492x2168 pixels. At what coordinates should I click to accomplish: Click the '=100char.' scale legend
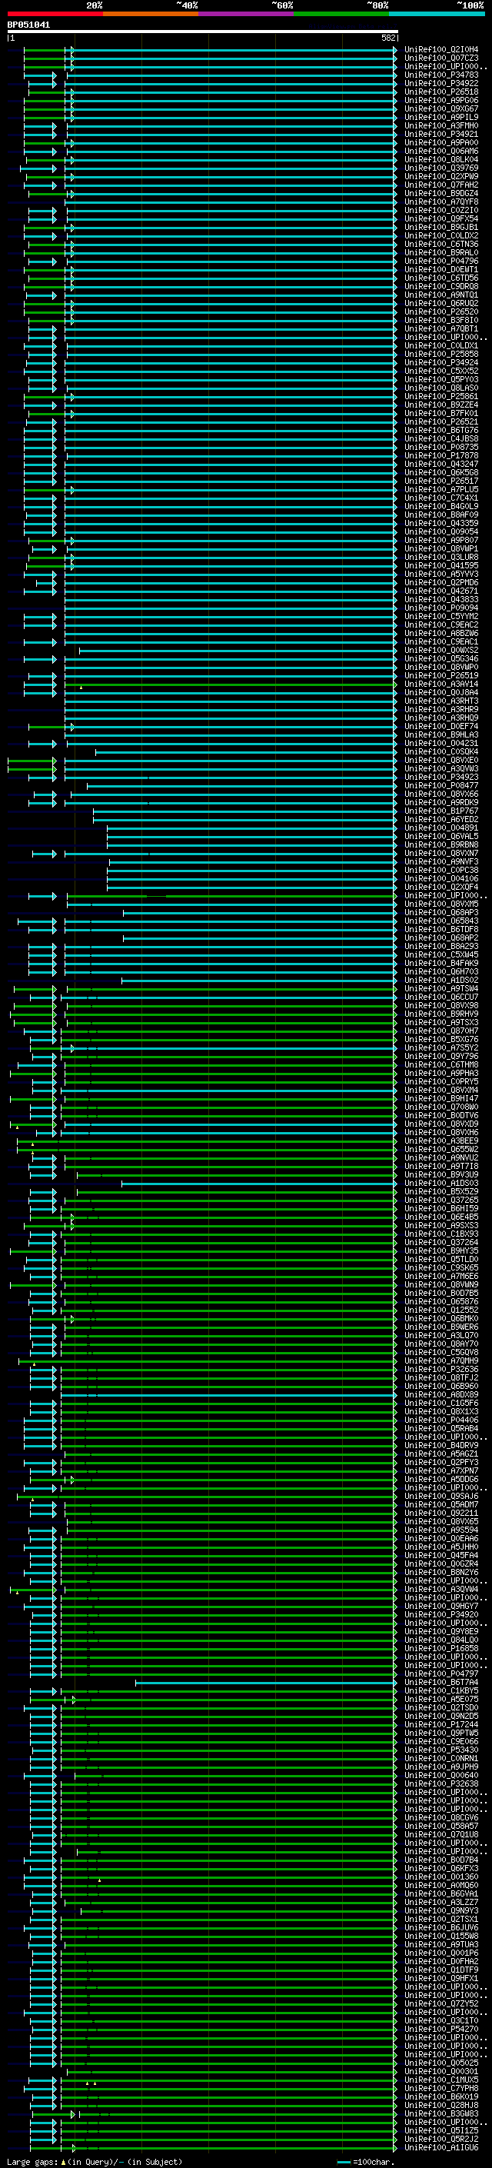pos(364,2161)
